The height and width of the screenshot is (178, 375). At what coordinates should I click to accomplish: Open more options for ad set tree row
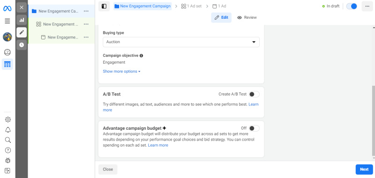(86, 24)
